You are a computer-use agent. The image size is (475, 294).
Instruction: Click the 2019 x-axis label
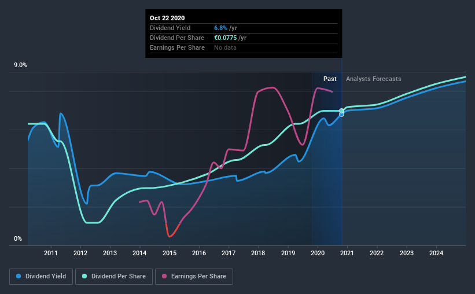tap(288, 253)
